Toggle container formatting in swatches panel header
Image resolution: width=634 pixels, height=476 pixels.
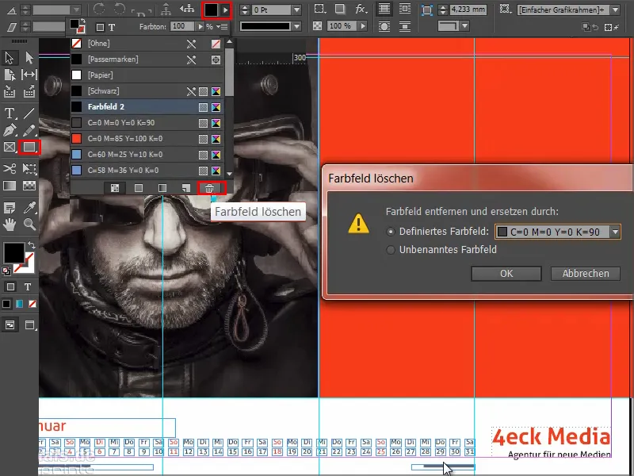click(100, 27)
